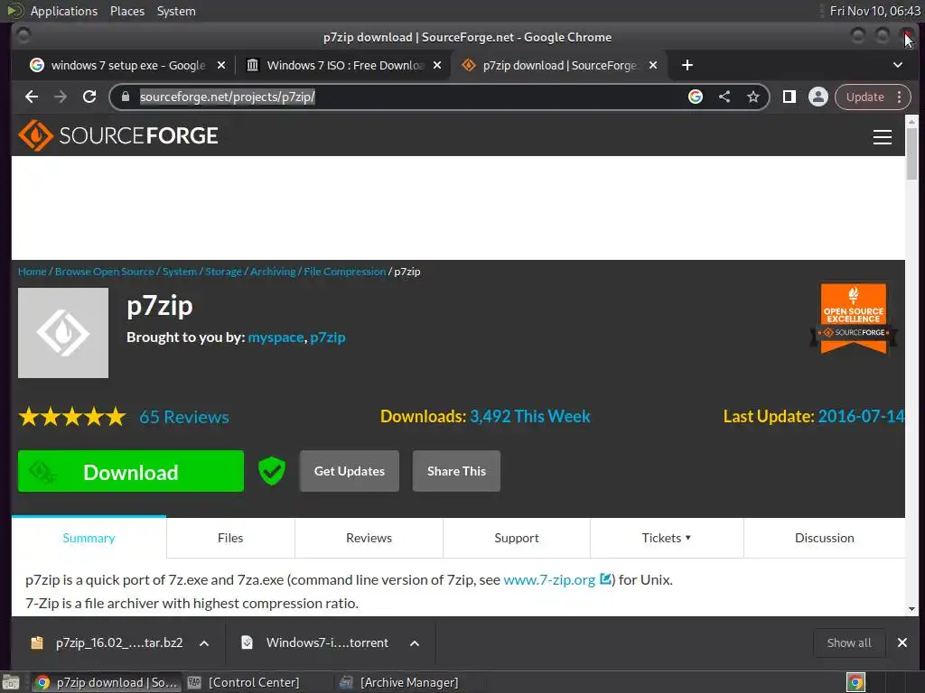This screenshot has height=693, width=925.
Task: Open the System menu
Action: (176, 11)
